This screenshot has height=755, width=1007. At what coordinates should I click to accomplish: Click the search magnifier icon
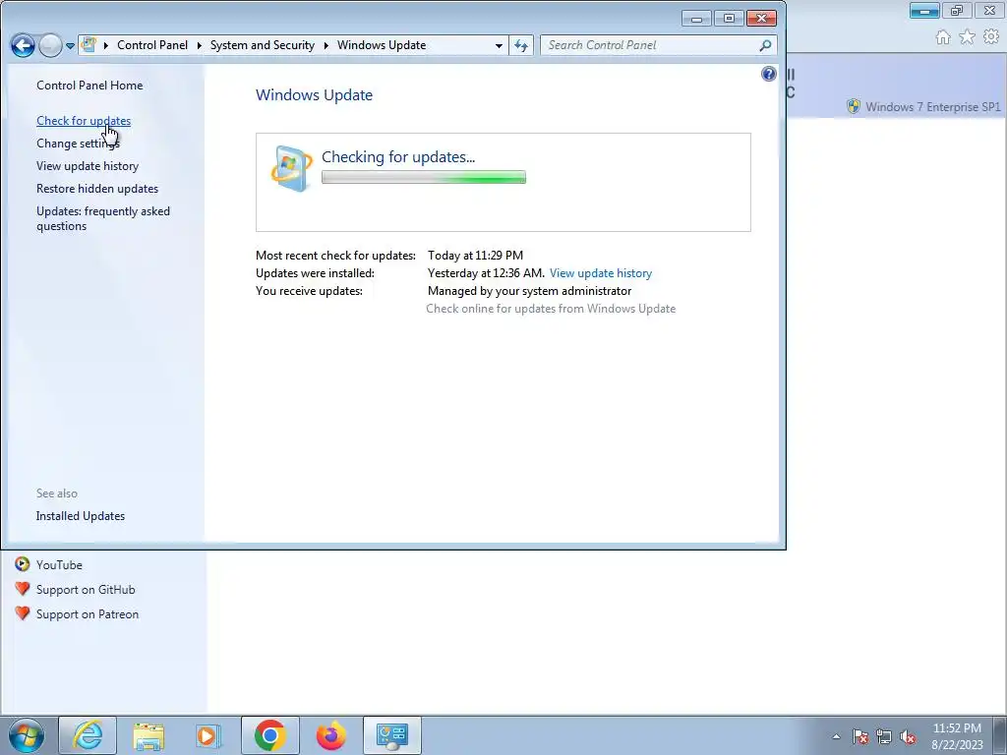click(x=765, y=45)
